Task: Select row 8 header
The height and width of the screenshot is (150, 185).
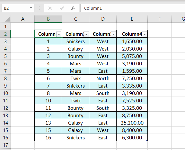Action: (x=5, y=78)
